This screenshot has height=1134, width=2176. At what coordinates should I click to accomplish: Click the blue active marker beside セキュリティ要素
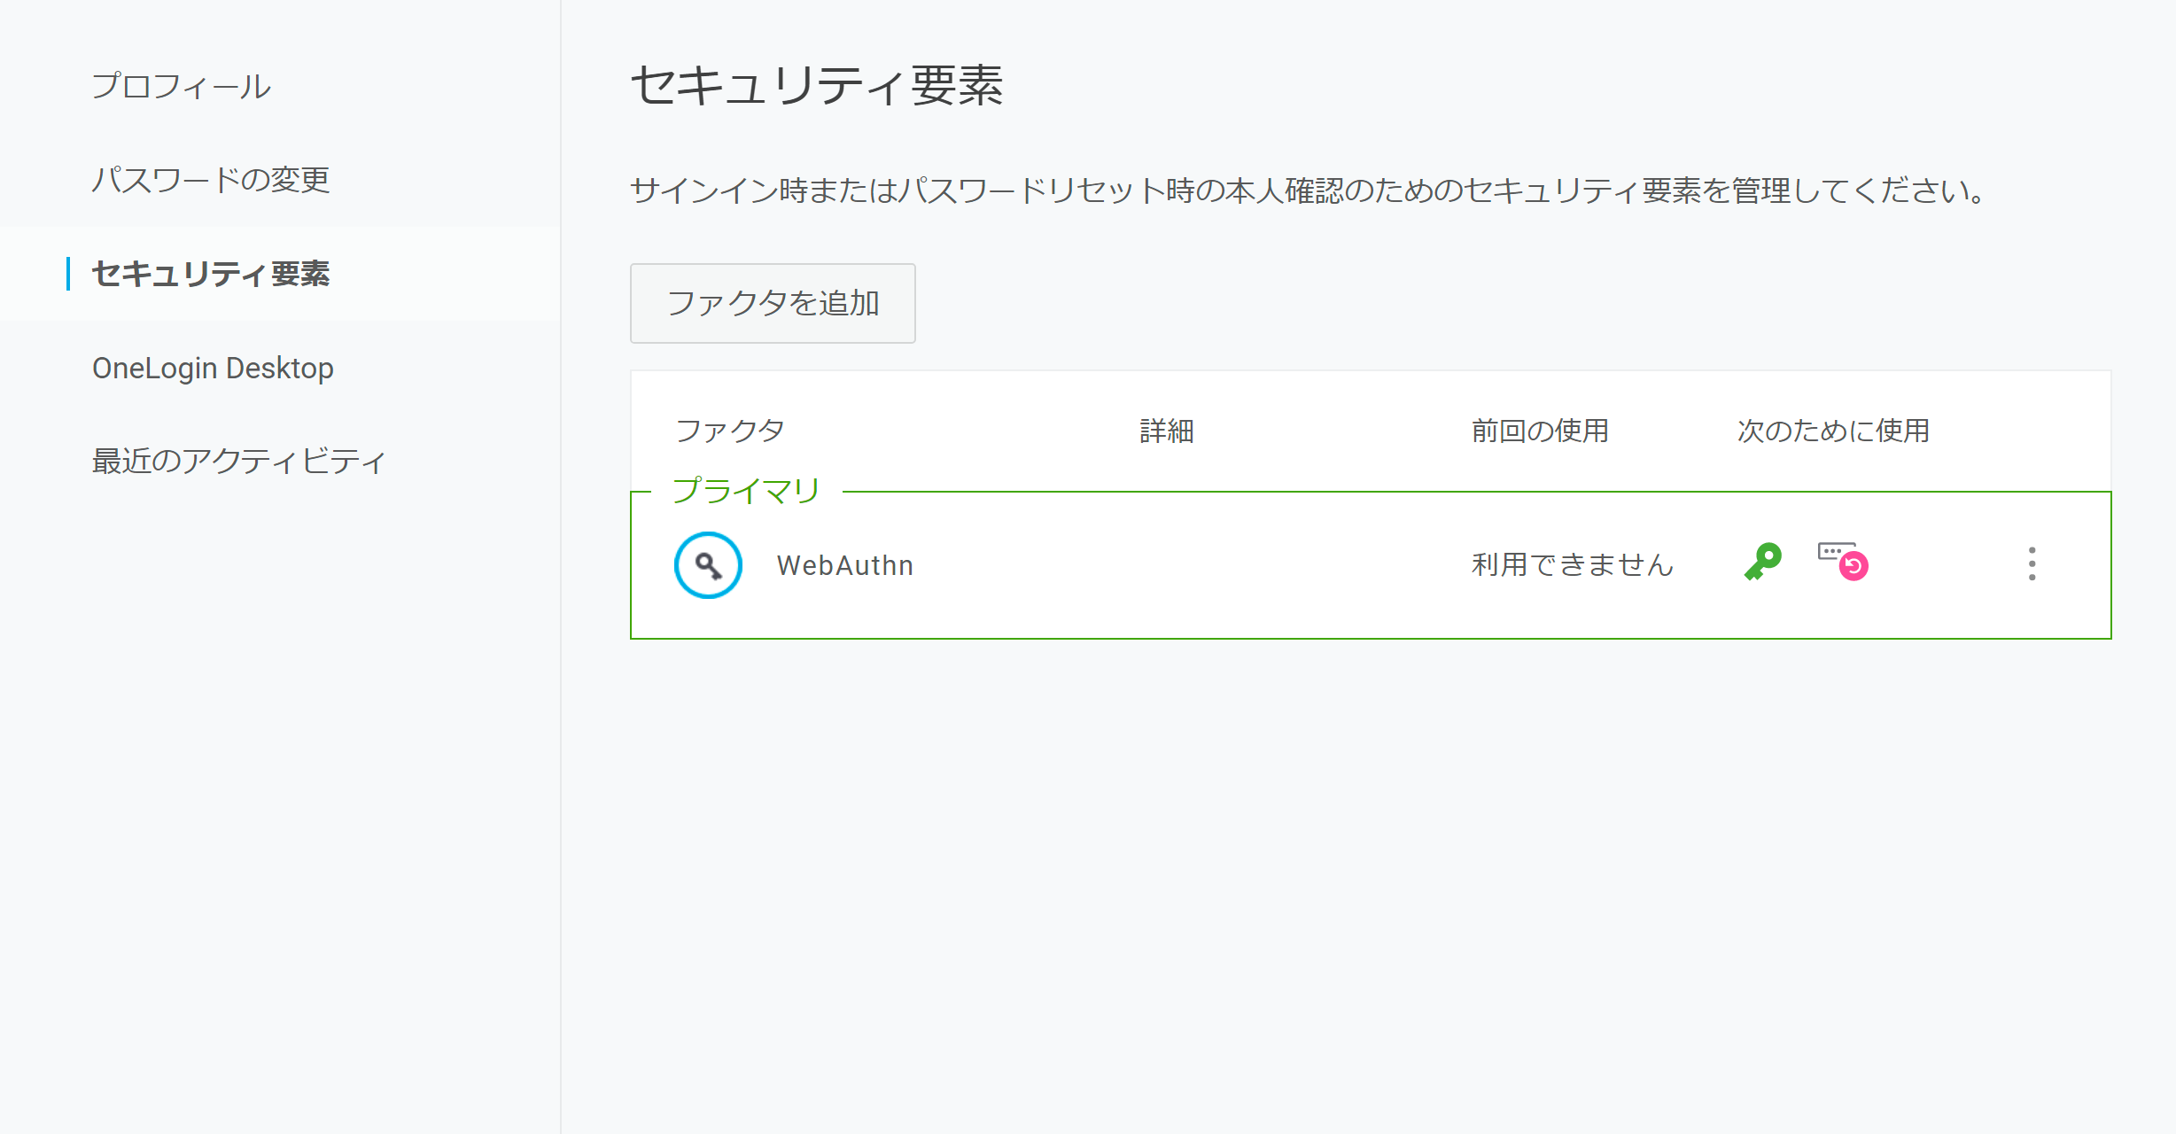(x=68, y=274)
